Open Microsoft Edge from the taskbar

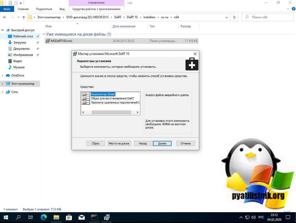44,217
